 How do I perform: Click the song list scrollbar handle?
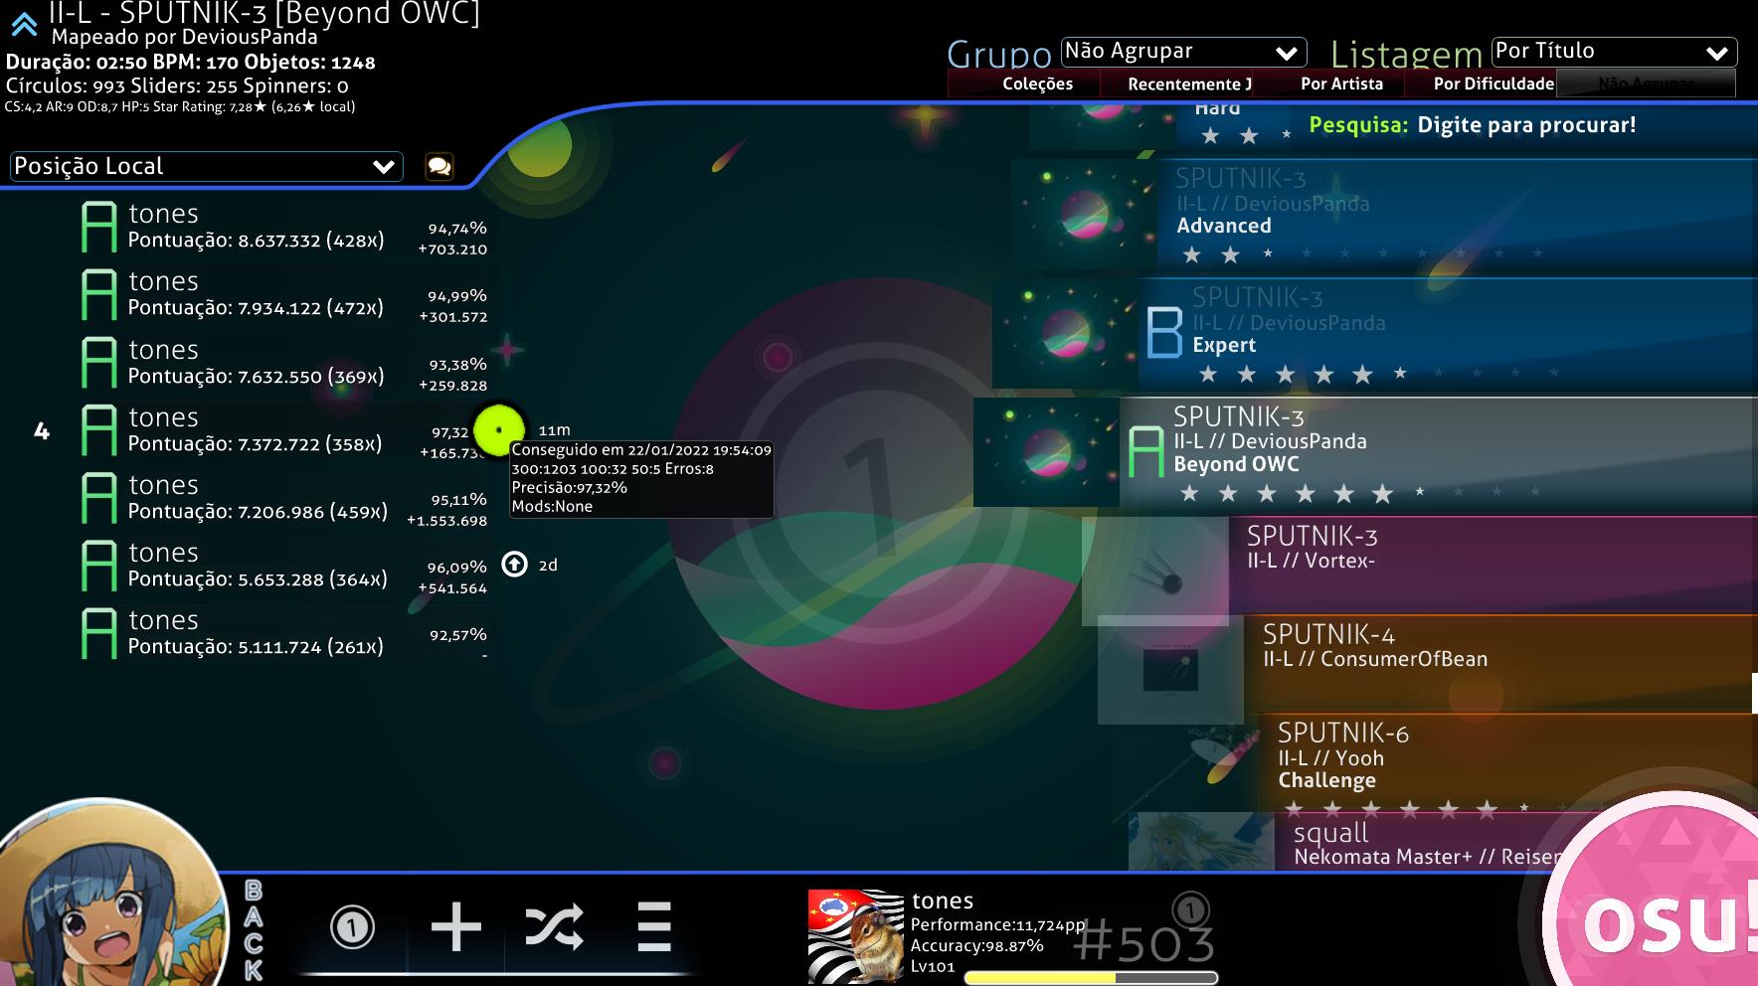point(1754,693)
